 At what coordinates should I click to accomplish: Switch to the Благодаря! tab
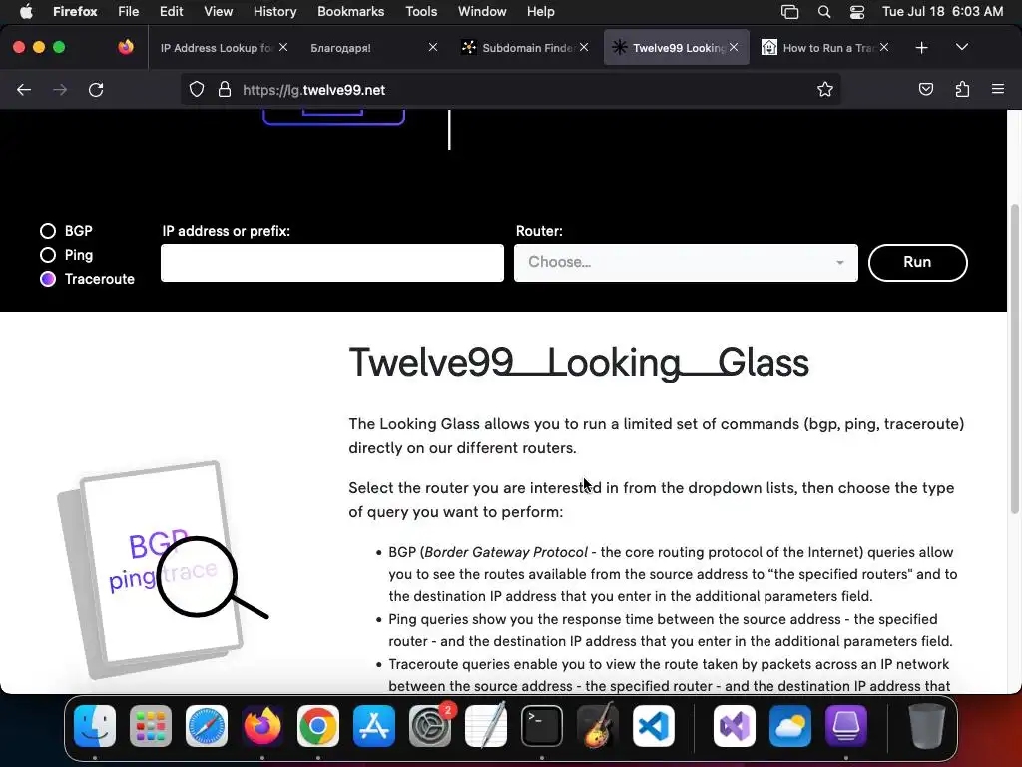tap(341, 48)
